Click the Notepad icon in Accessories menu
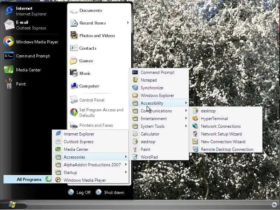 135,80
